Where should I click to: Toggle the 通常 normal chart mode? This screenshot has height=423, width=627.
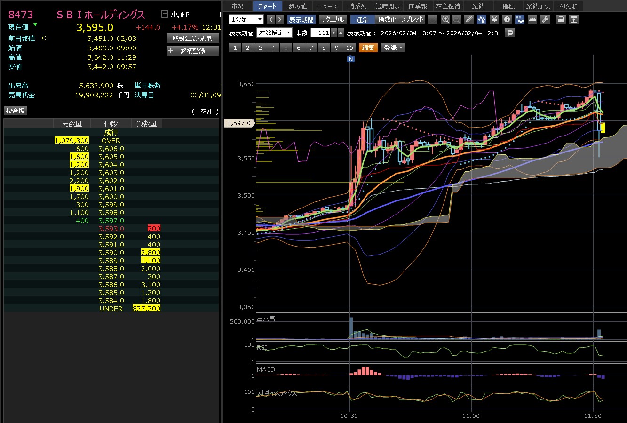362,19
